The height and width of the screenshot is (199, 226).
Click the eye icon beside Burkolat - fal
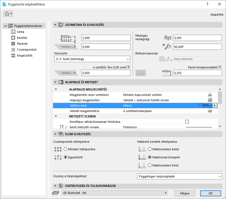tap(64, 193)
